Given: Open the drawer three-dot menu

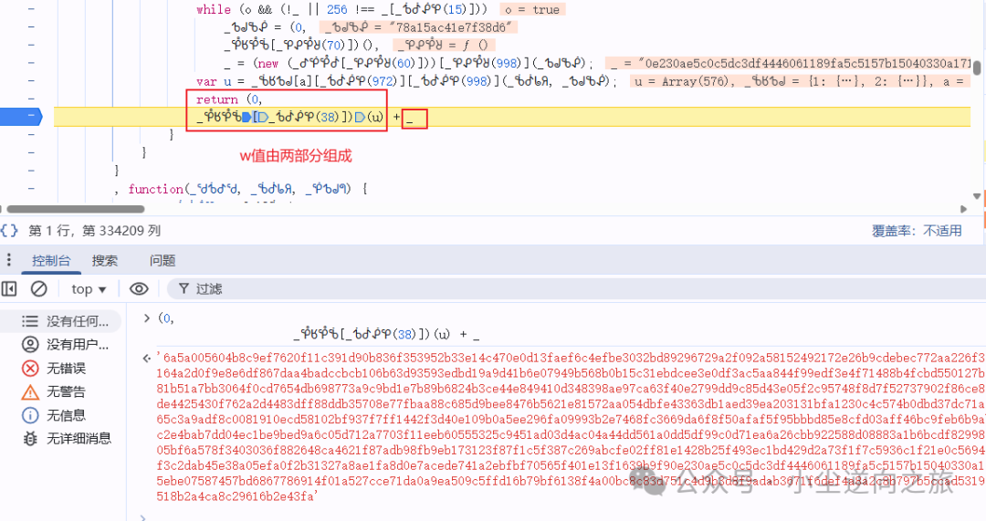Looking at the screenshot, I should click(9, 260).
